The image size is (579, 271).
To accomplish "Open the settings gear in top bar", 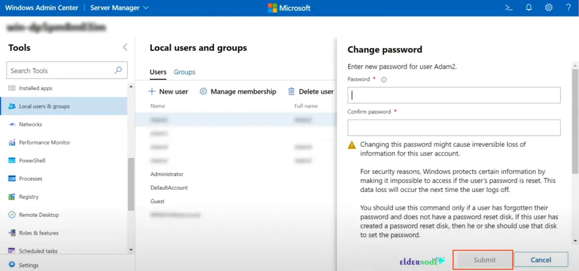I will click(548, 8).
